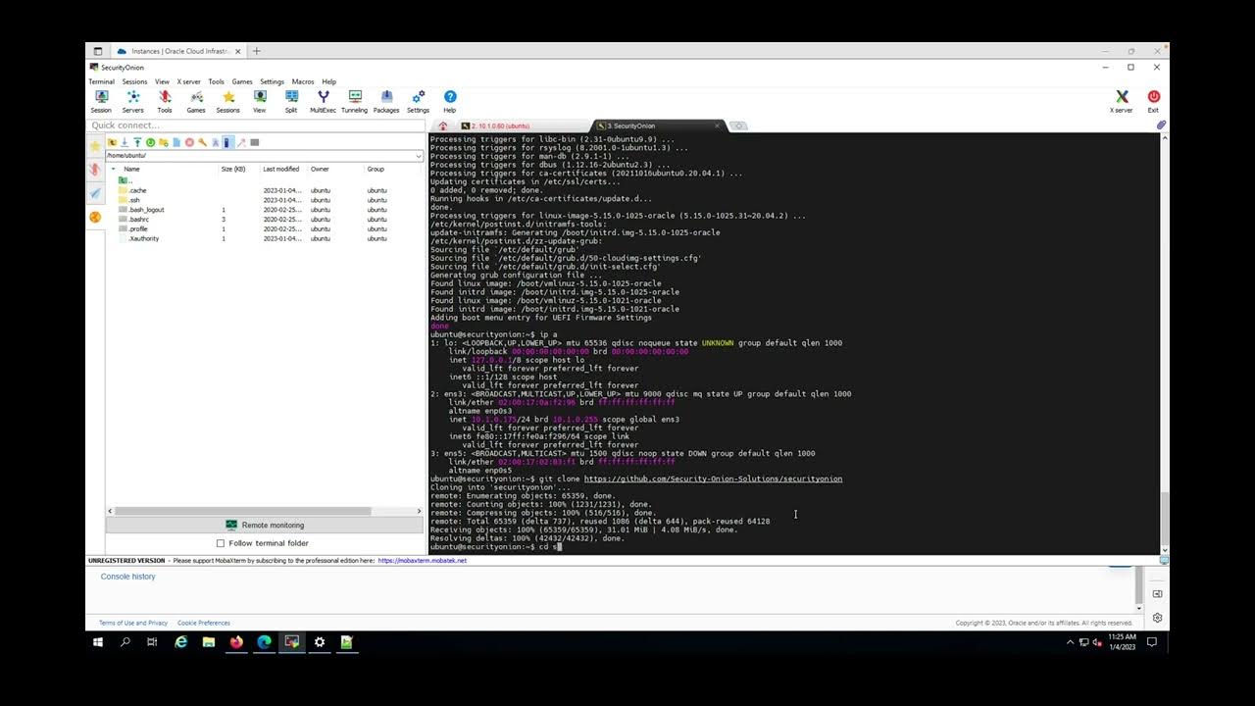Open a new terminal tab

[x=739, y=126]
